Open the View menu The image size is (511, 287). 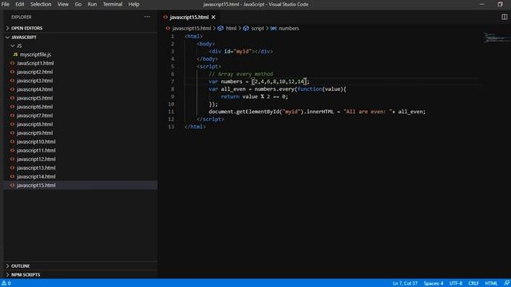(63, 4)
